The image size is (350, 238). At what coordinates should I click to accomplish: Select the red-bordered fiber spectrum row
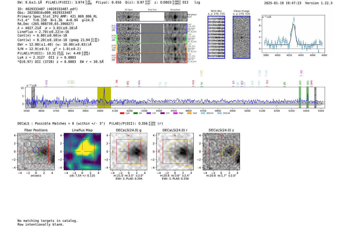pos(152,58)
